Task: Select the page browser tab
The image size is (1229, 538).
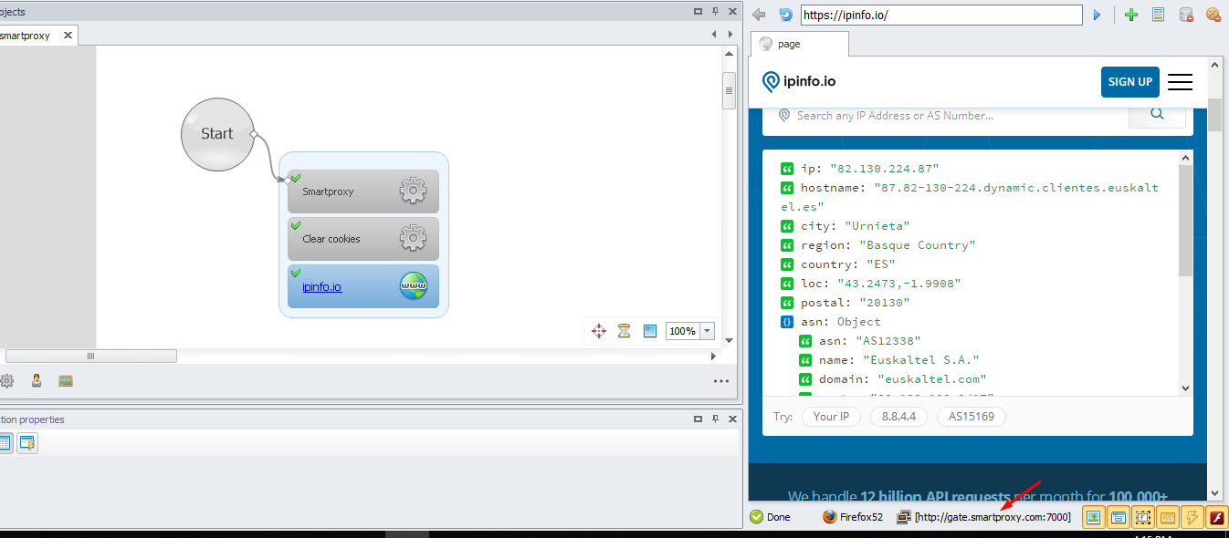Action: point(800,44)
